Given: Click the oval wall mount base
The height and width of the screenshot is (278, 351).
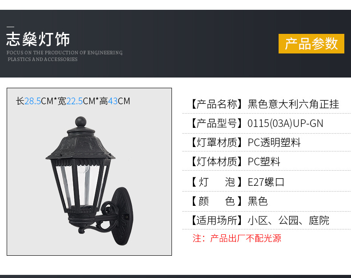Looking at the screenshot, I should [122, 216].
